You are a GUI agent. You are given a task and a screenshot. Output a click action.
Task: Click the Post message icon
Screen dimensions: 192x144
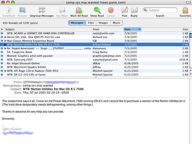coord(125,10)
